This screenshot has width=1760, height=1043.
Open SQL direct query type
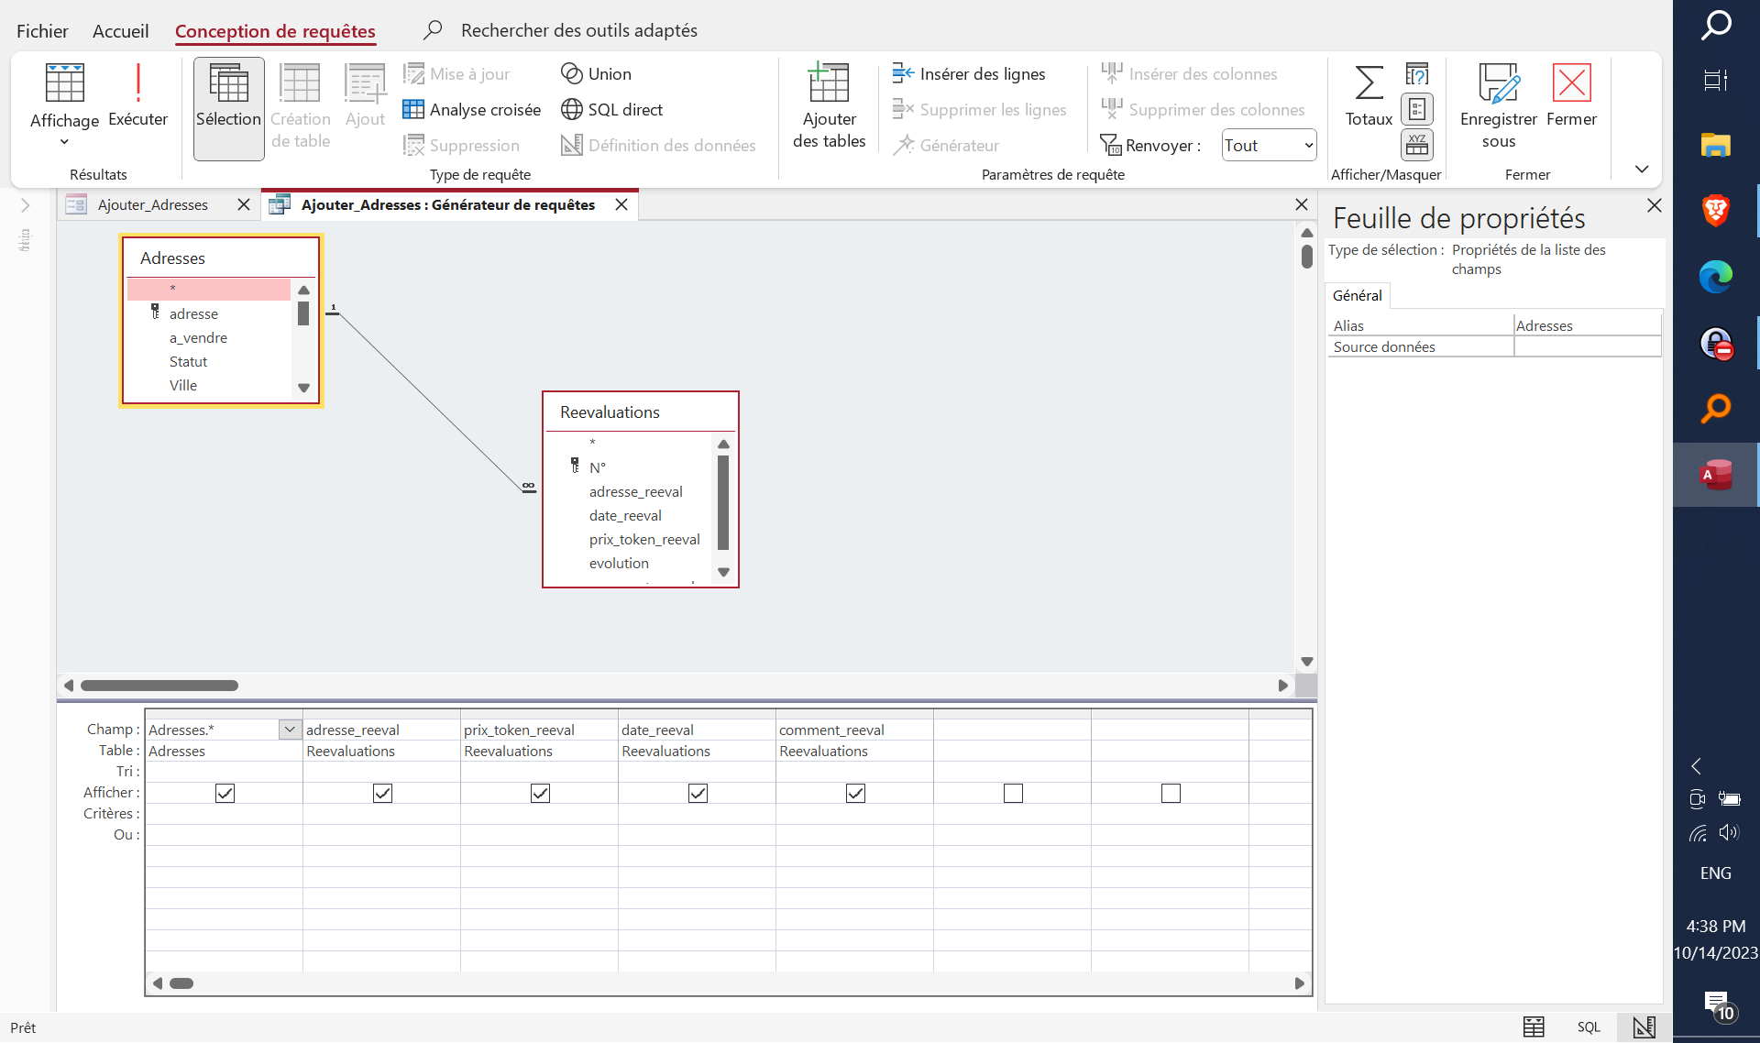(572, 110)
